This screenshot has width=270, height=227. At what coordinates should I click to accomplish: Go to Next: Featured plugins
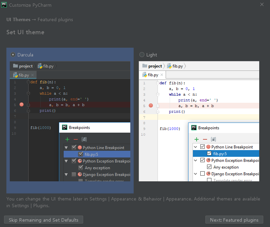click(x=234, y=220)
